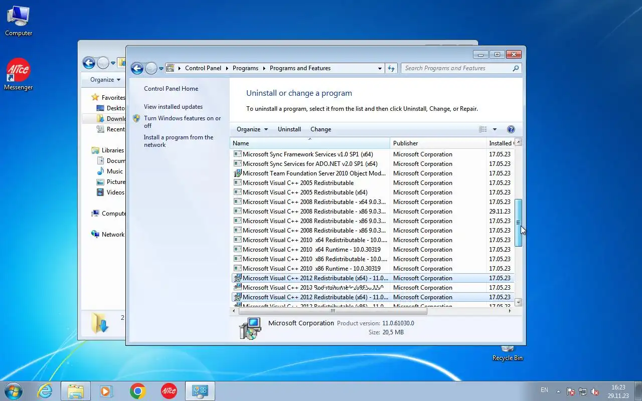Click the EN language indicator
642x401 pixels.
pyautogui.click(x=544, y=390)
